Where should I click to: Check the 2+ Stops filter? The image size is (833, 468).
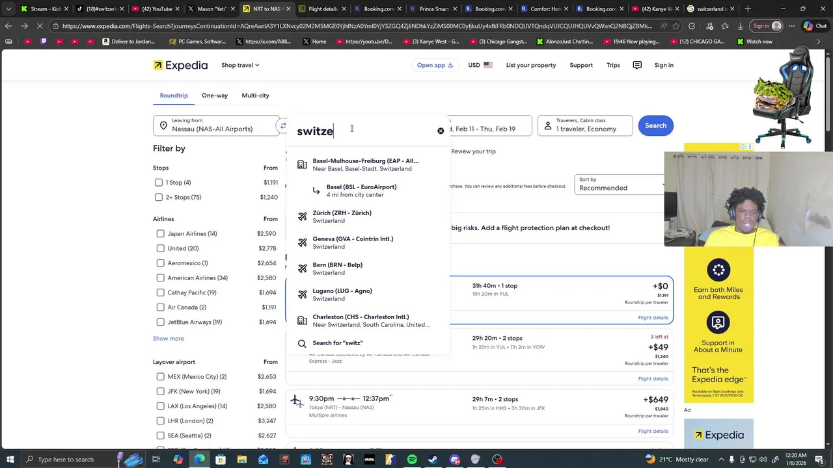[x=159, y=197]
